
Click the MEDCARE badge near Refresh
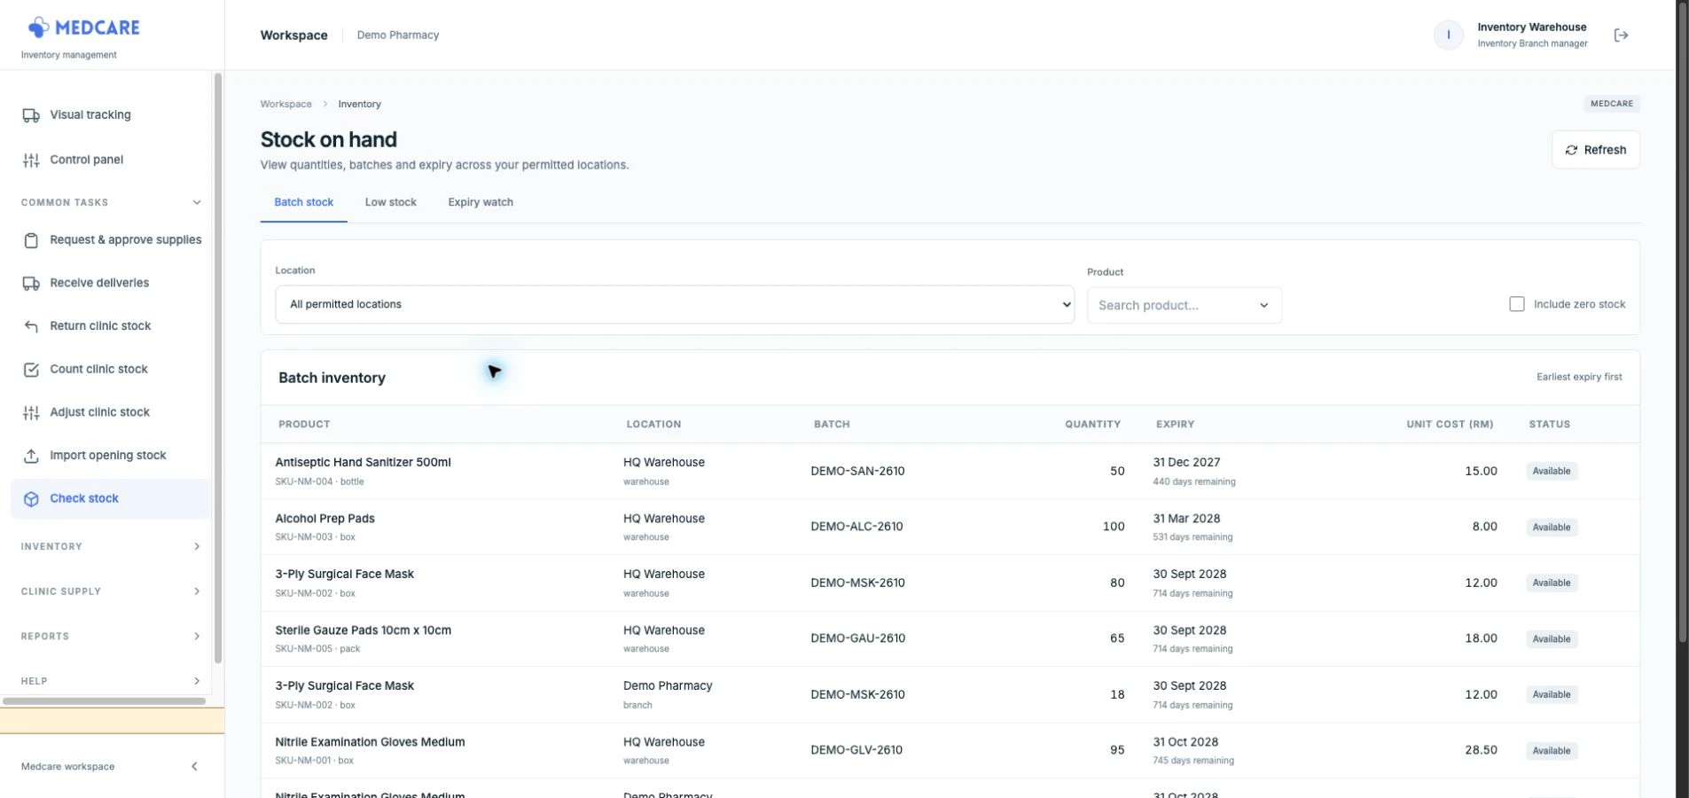point(1612,104)
